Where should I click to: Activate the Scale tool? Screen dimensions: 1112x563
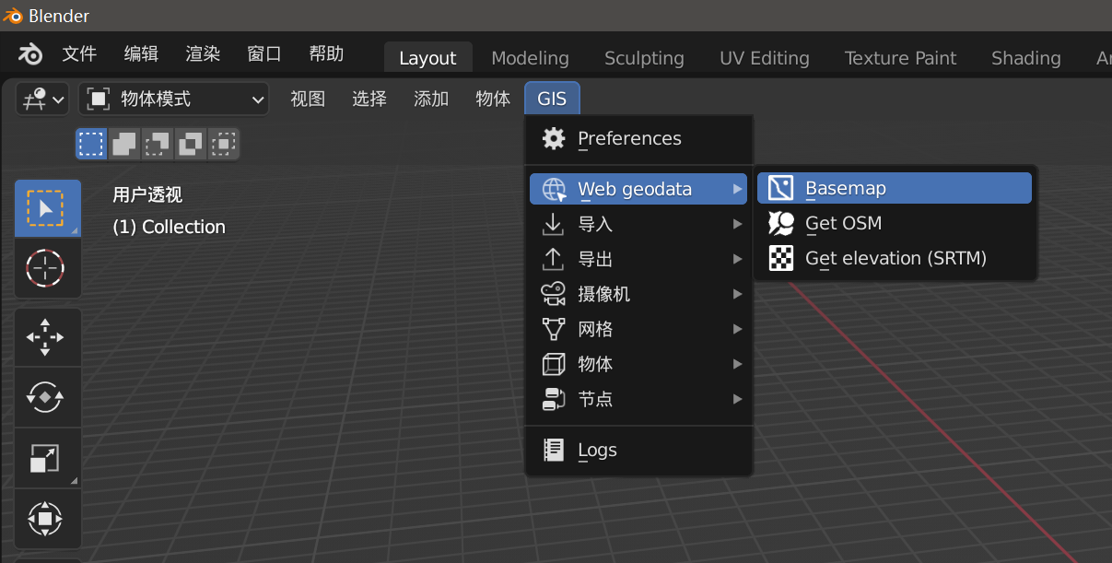(47, 458)
